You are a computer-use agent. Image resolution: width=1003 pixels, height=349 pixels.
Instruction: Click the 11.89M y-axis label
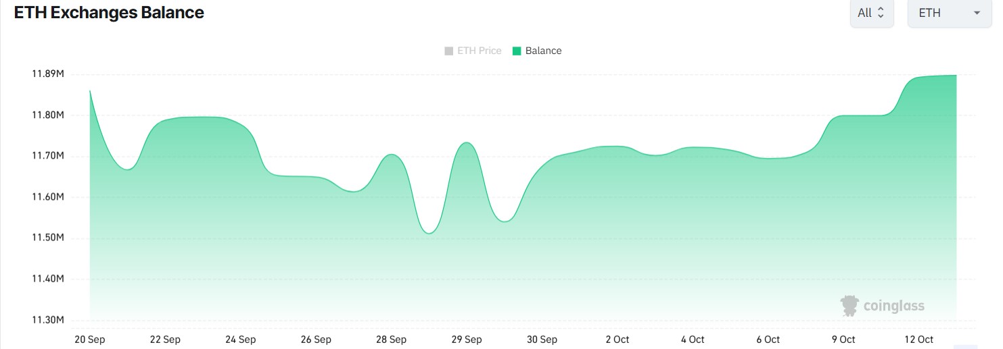click(48, 74)
